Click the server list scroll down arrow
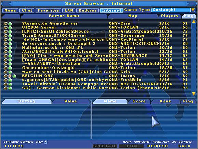Image resolution: width=198 pixels, height=149 pixels. click(194, 94)
